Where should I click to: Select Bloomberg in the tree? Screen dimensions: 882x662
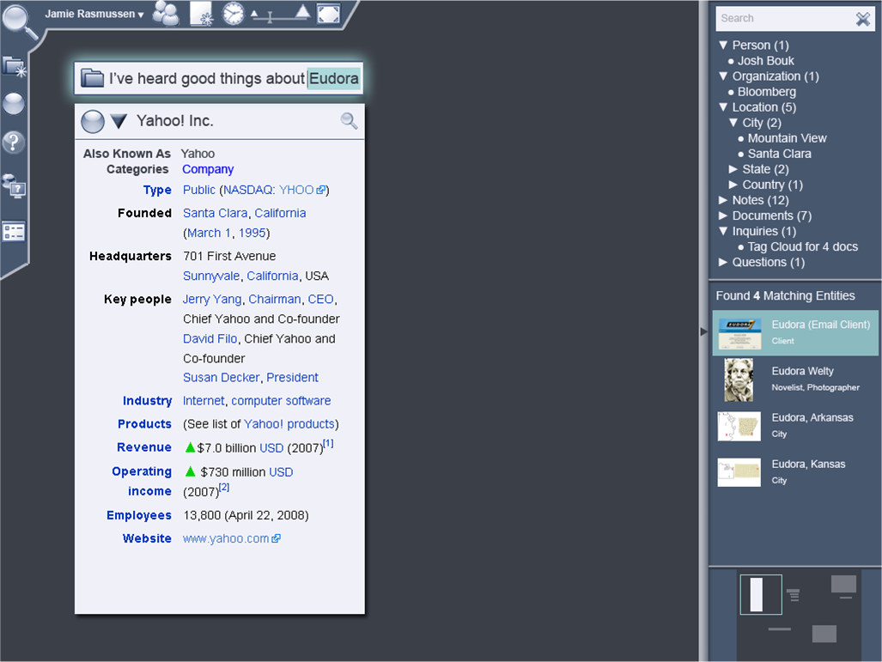tap(767, 92)
